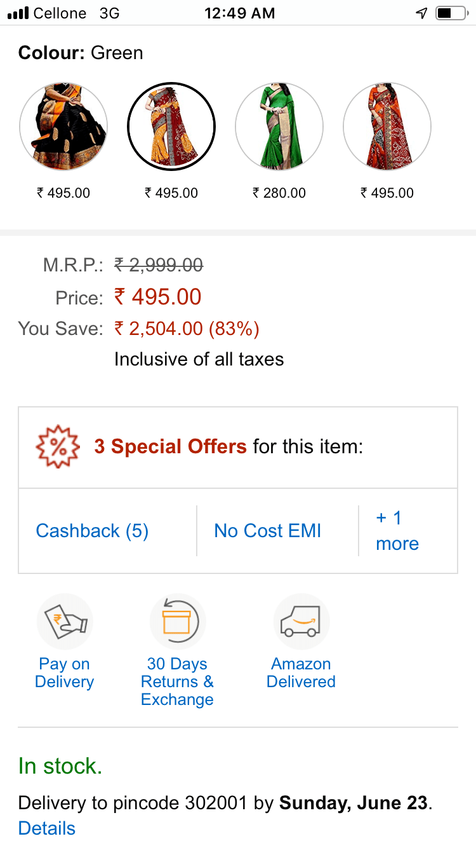This screenshot has height=848, width=476.
Task: Choose the green saree colour option
Action: tap(279, 127)
